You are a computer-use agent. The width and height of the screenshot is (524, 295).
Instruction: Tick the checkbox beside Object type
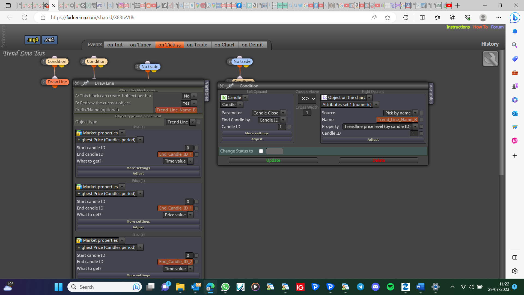tap(199, 122)
